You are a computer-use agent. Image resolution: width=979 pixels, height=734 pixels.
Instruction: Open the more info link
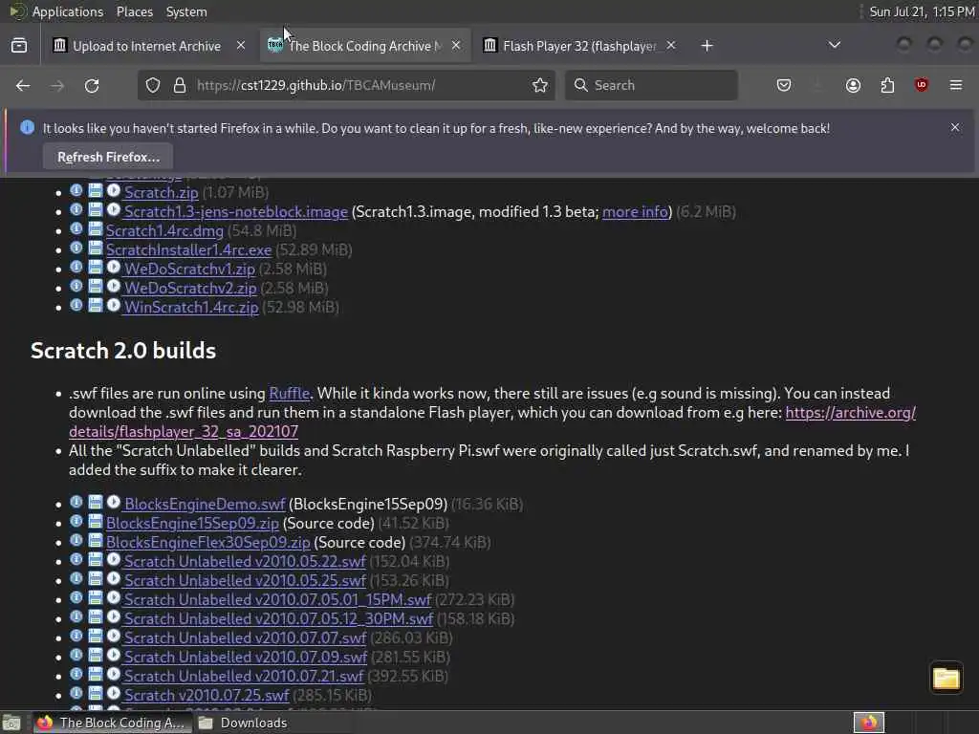pos(635,211)
